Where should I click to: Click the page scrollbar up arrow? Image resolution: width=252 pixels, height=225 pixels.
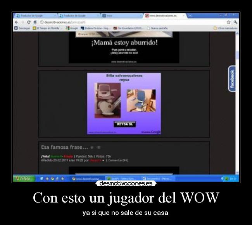(237, 33)
